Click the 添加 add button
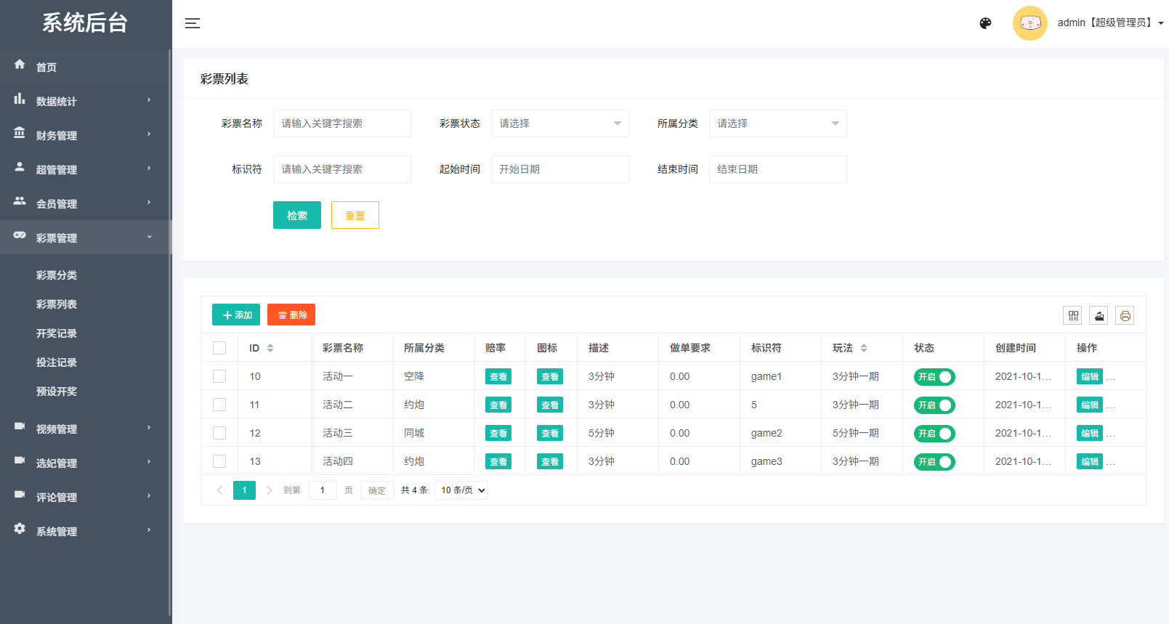 (236, 315)
